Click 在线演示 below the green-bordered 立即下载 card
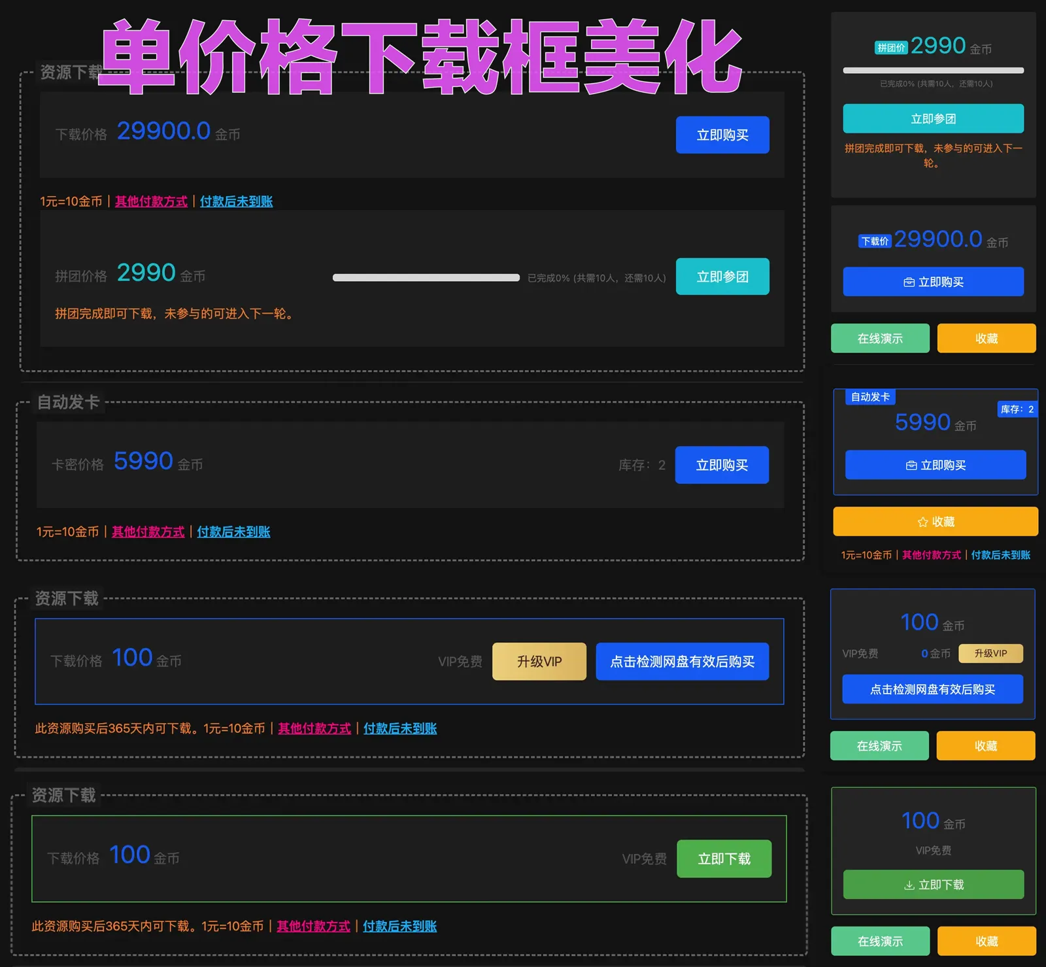Image resolution: width=1046 pixels, height=967 pixels. [880, 942]
